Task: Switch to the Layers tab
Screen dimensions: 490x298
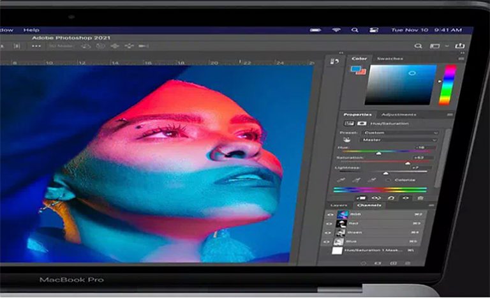Action: click(338, 205)
